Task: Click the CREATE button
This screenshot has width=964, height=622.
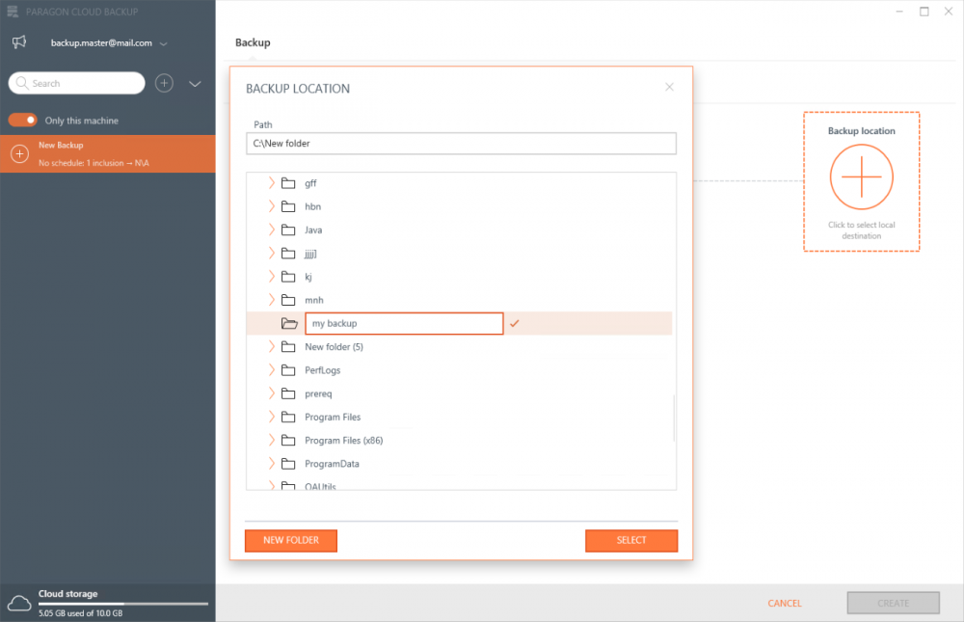Action: point(893,602)
